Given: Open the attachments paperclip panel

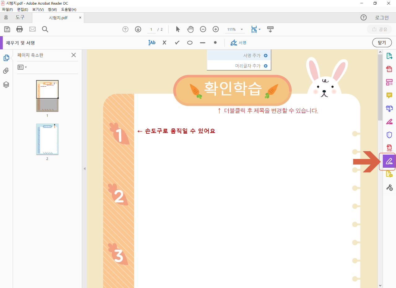Looking at the screenshot, I should tap(6, 71).
